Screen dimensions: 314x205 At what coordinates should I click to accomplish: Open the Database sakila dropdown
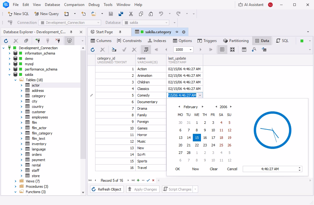(x=166, y=23)
